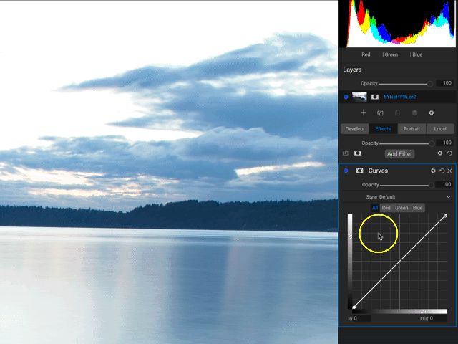Select the Blue curve channel button
This screenshot has height=344, width=458.
[x=418, y=208]
